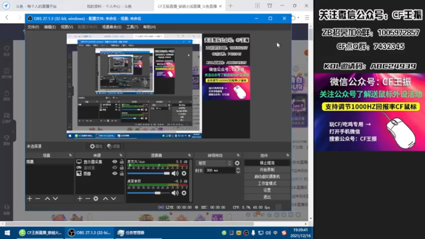This screenshot has height=239, width=425.
Task: Mute the 麦克风/Aux speaker icon
Action: click(x=175, y=173)
